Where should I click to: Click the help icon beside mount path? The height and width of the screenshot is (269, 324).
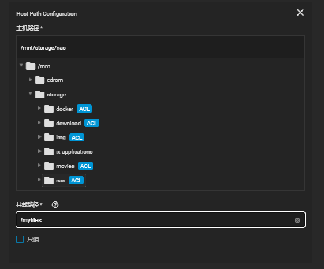[x=55, y=205]
